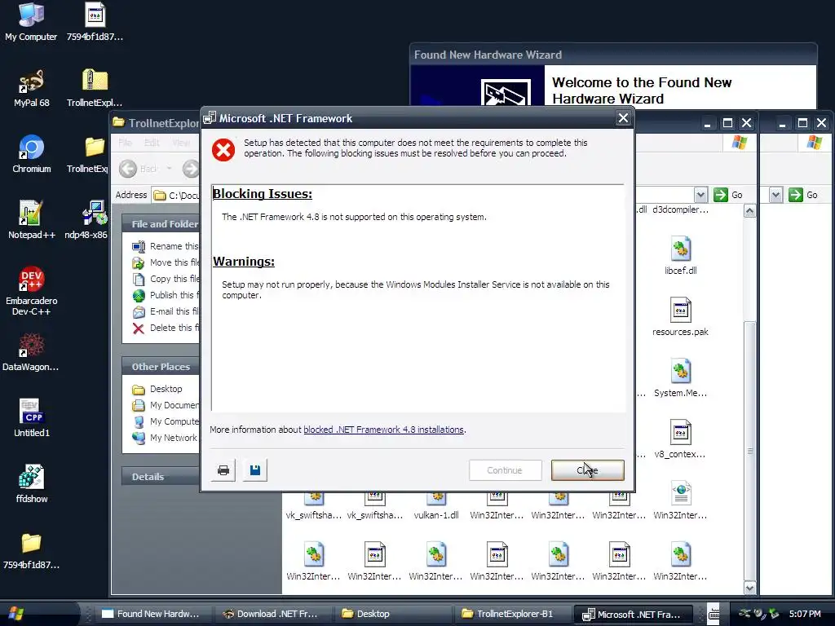Switch to TrollnetExplorer-B1 taskbar item
Image resolution: width=835 pixels, height=626 pixels.
511,614
